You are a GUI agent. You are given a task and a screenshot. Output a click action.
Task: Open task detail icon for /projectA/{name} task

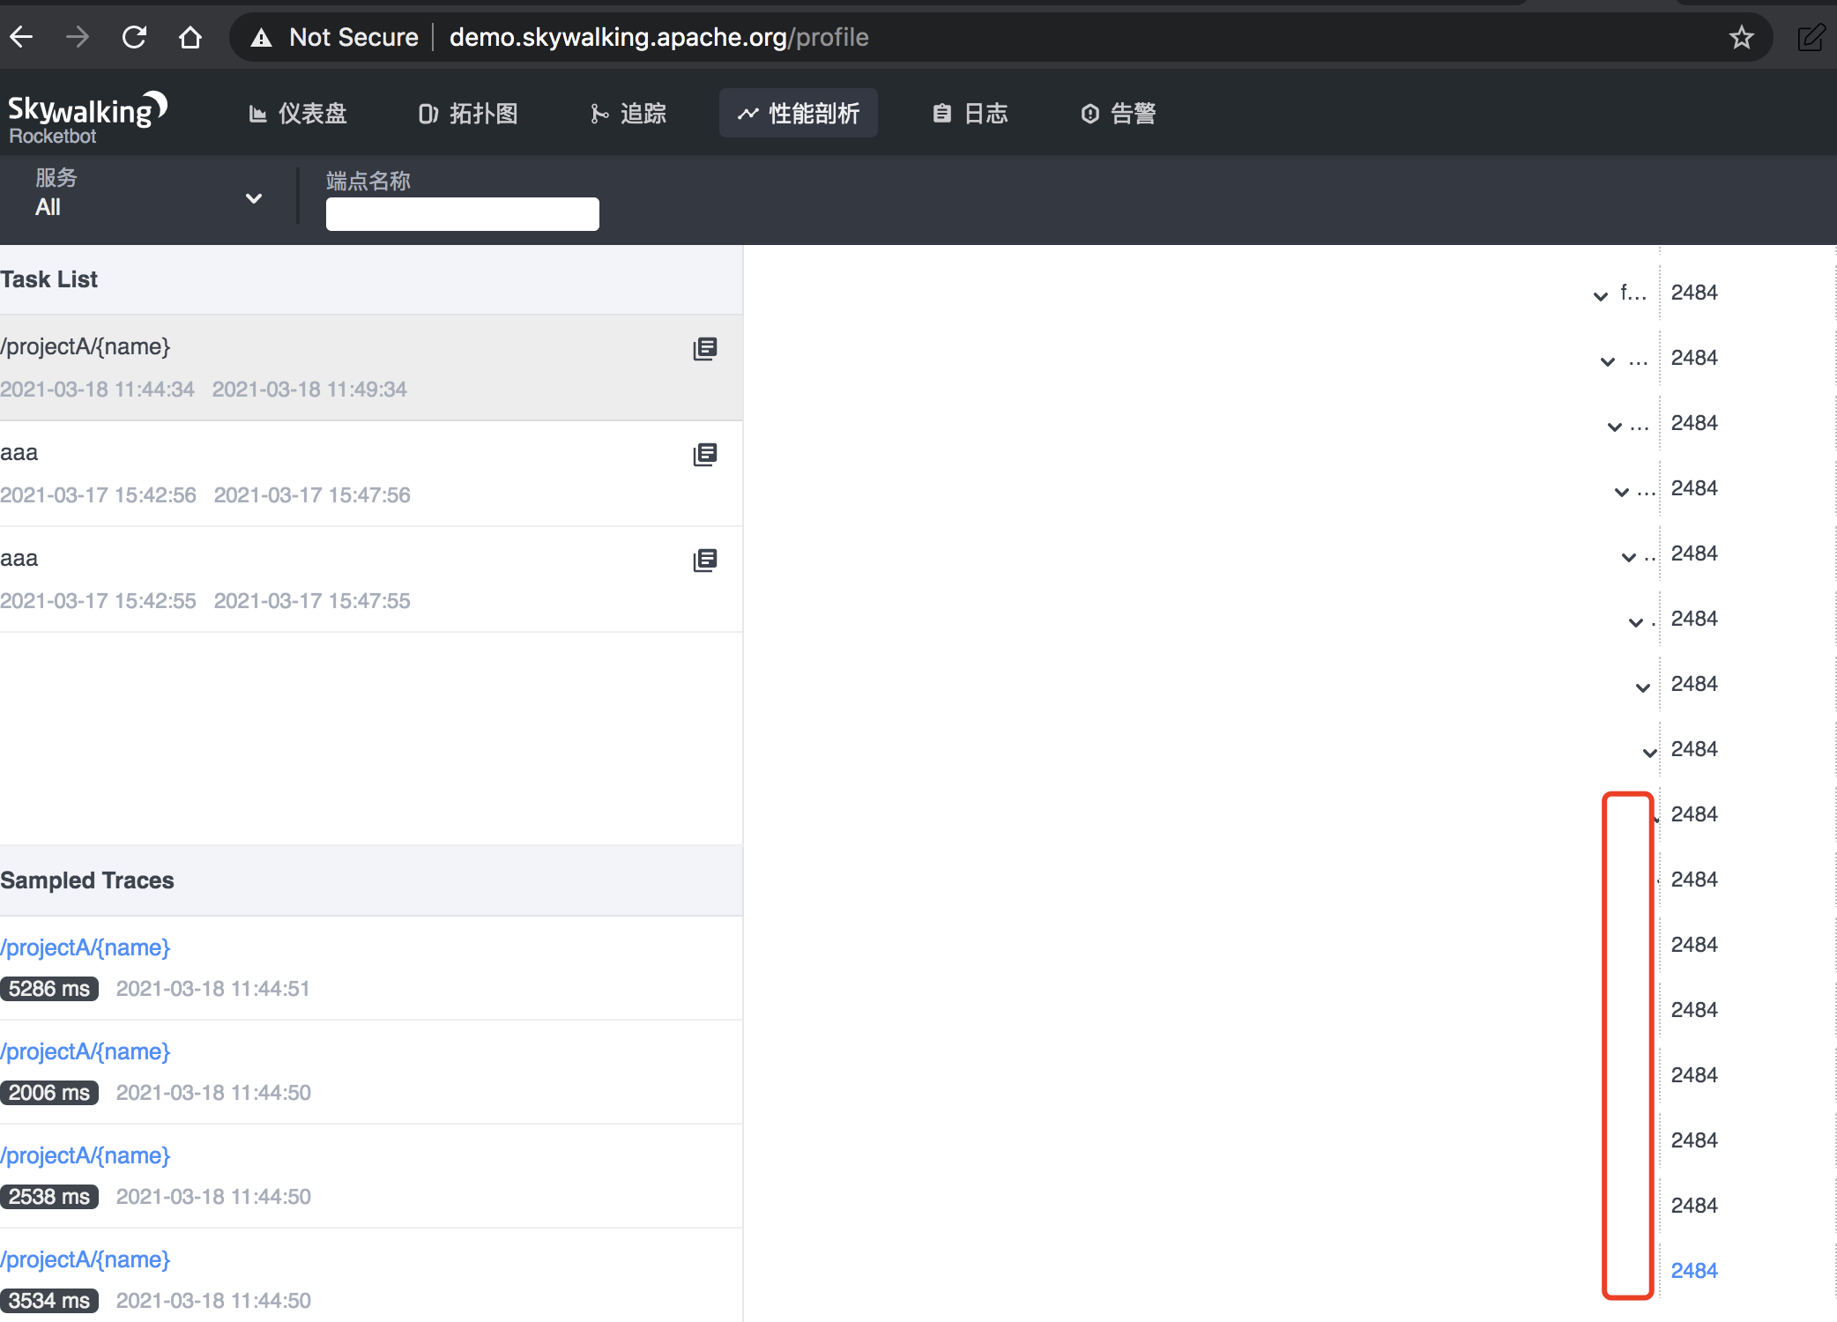(704, 349)
